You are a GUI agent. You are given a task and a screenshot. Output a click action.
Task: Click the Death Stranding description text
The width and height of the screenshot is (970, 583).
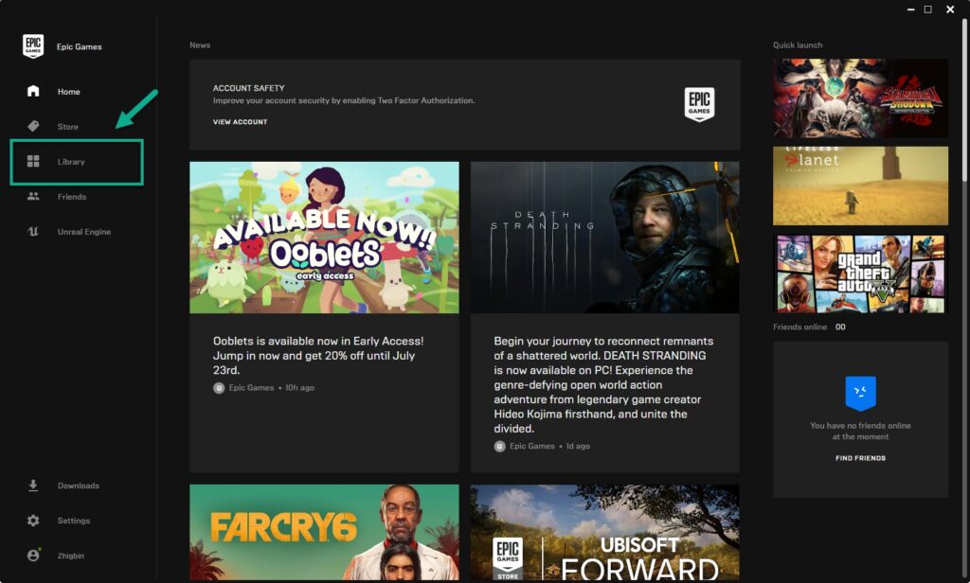[x=603, y=384]
